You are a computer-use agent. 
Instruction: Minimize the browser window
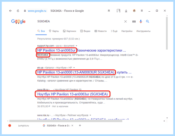tap(149, 11)
